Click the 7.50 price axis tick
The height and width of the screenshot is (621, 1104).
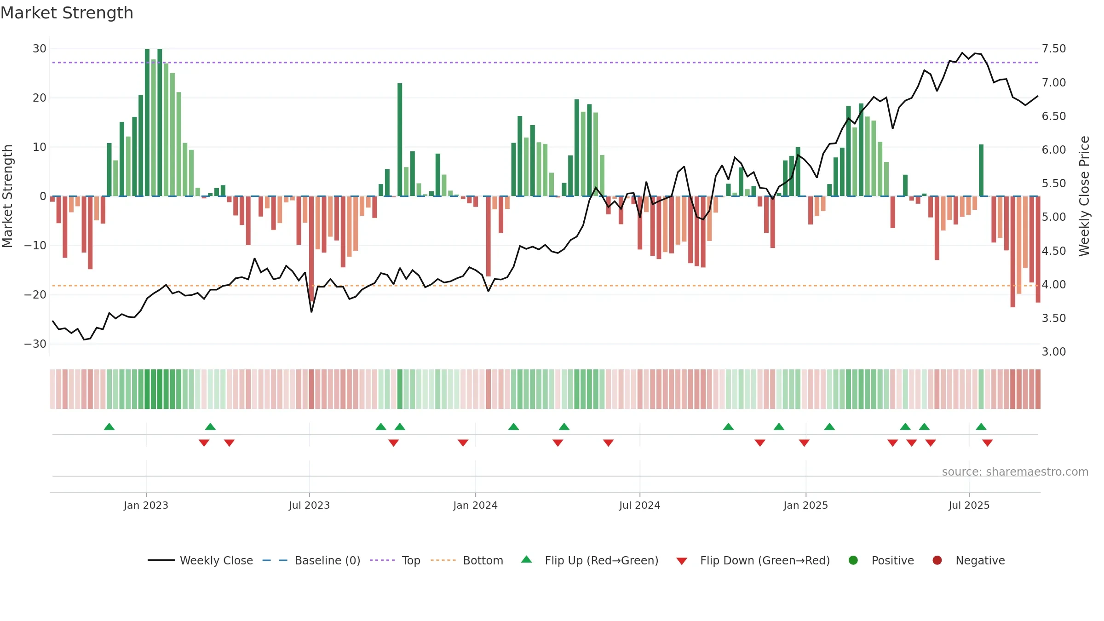tap(1053, 49)
